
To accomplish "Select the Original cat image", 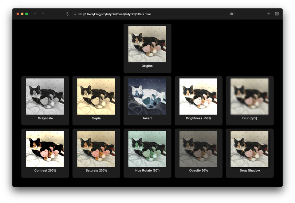I will click(147, 44).
